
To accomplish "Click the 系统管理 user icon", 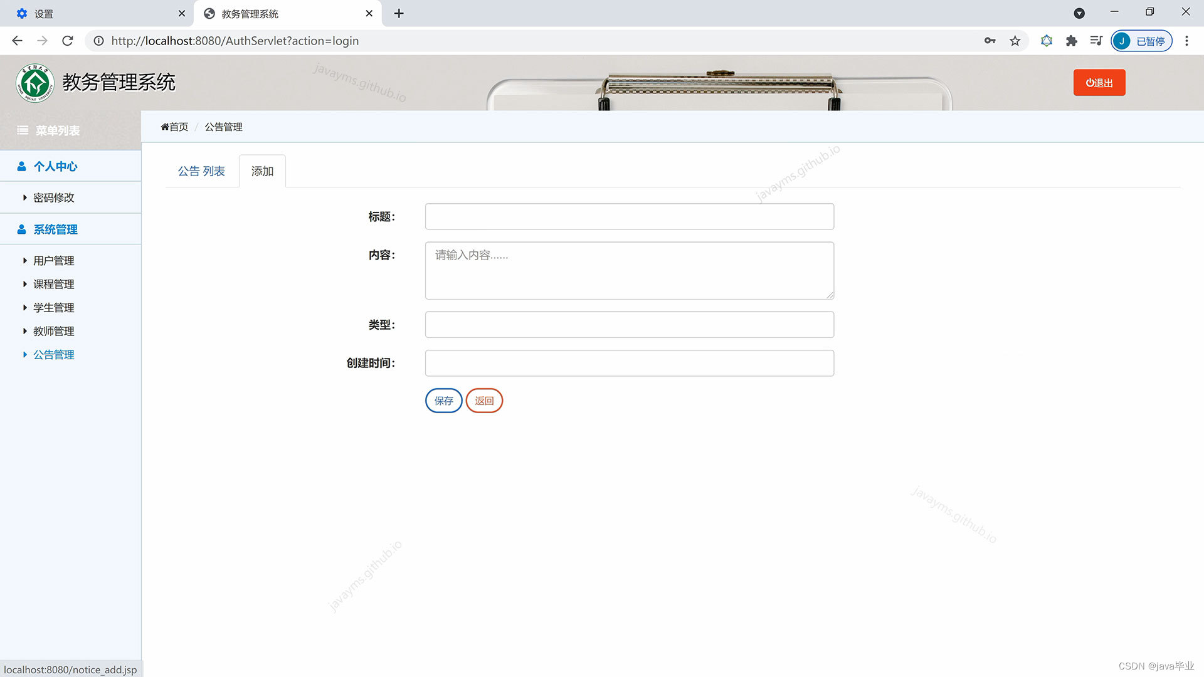I will coord(21,229).
